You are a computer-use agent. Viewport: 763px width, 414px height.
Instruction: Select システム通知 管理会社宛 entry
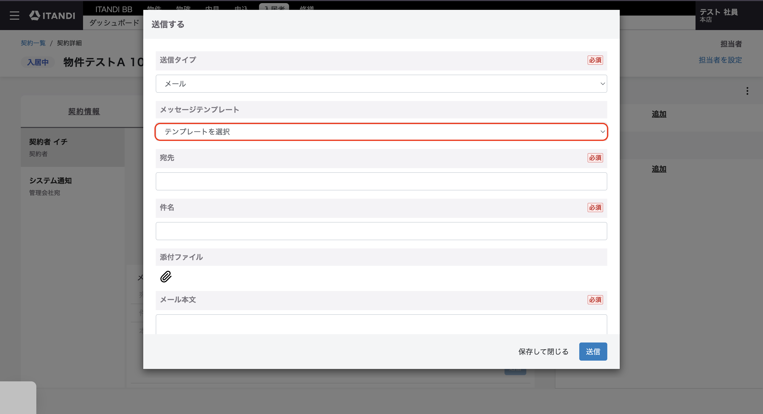tap(73, 186)
